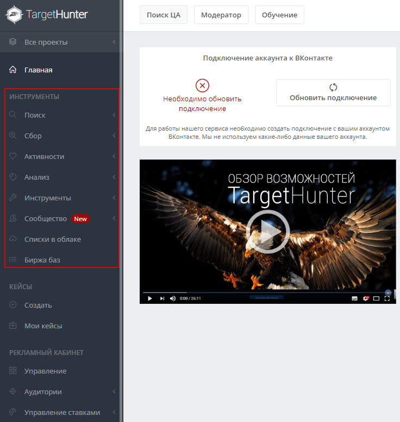
Task: Expand the Сбор submenu chevron
Action: [x=114, y=136]
